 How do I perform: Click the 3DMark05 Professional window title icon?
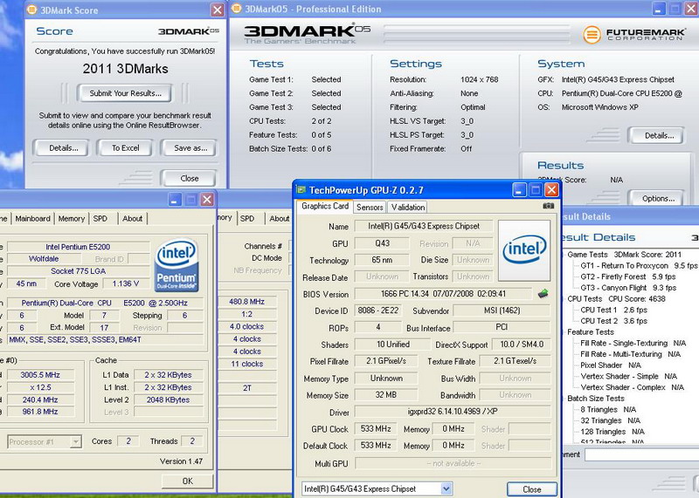[x=237, y=9]
